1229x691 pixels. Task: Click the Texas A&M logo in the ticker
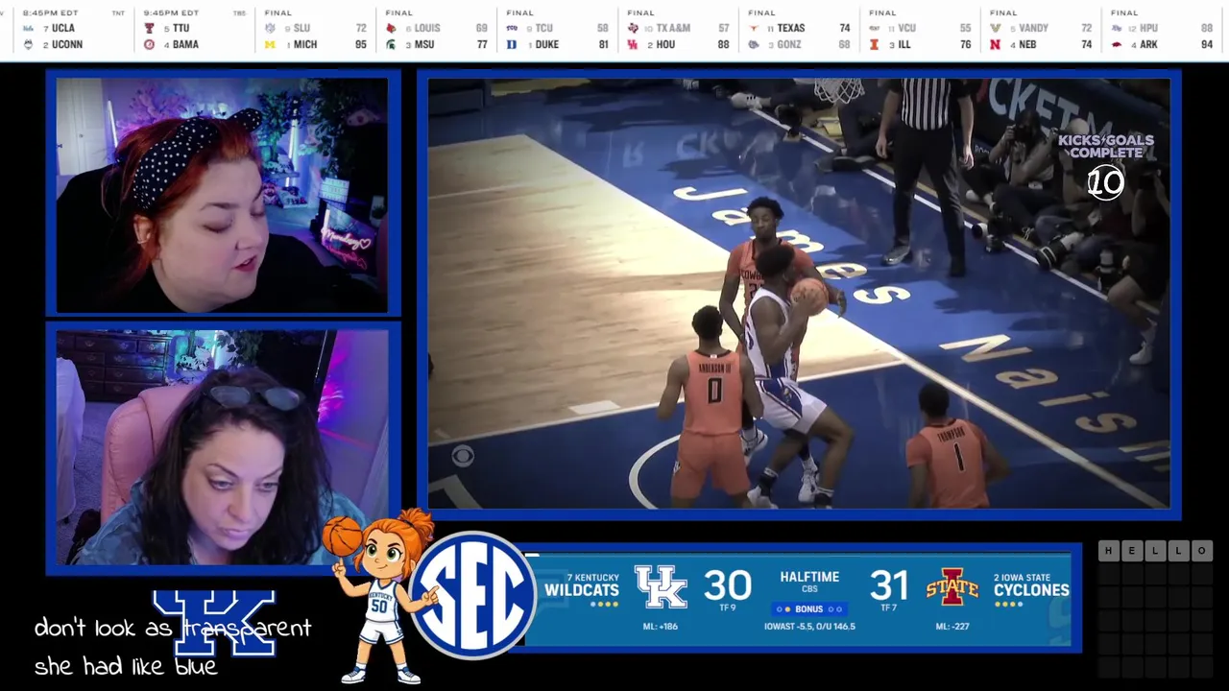click(633, 28)
